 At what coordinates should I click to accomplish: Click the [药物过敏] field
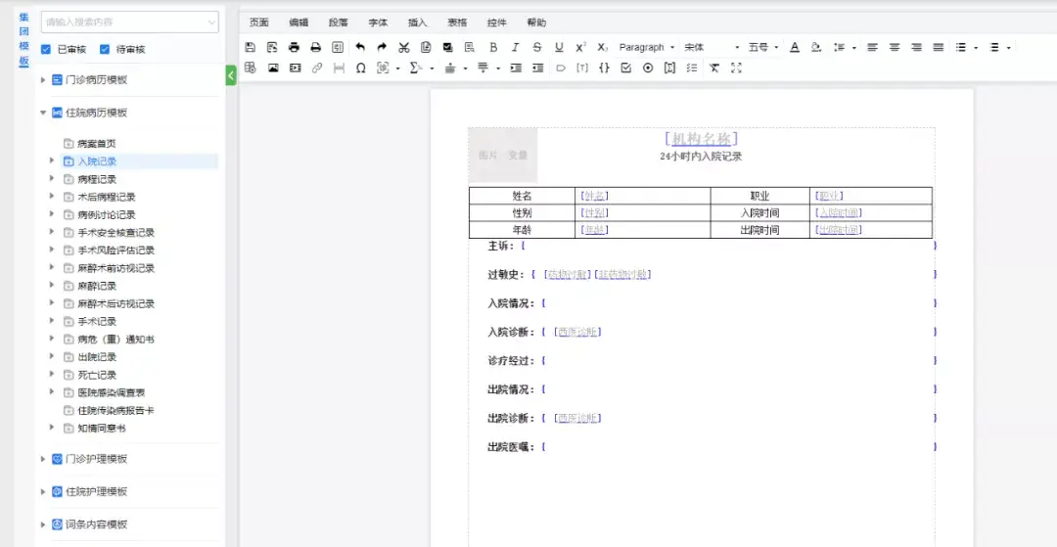pyautogui.click(x=567, y=274)
